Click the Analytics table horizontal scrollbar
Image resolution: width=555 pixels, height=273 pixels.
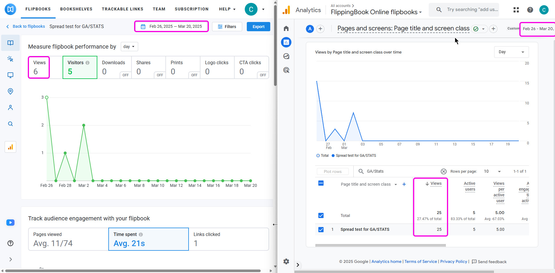[380, 245]
